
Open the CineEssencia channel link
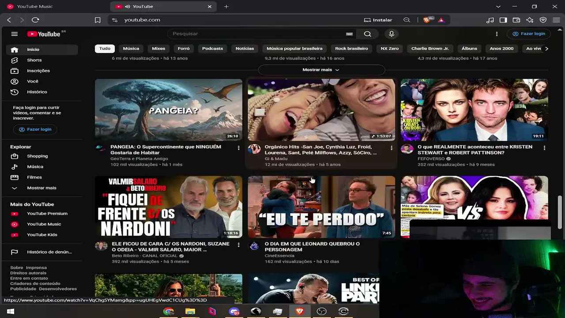[x=279, y=256]
